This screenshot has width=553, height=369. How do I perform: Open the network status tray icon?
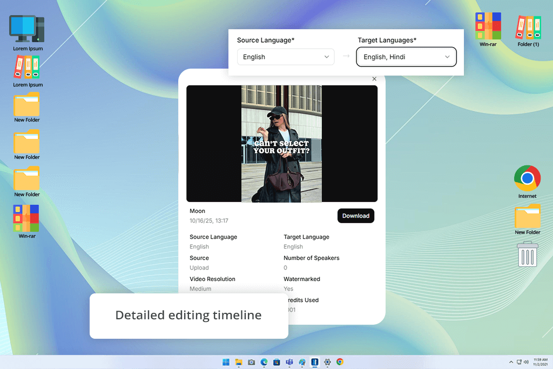[x=519, y=362]
